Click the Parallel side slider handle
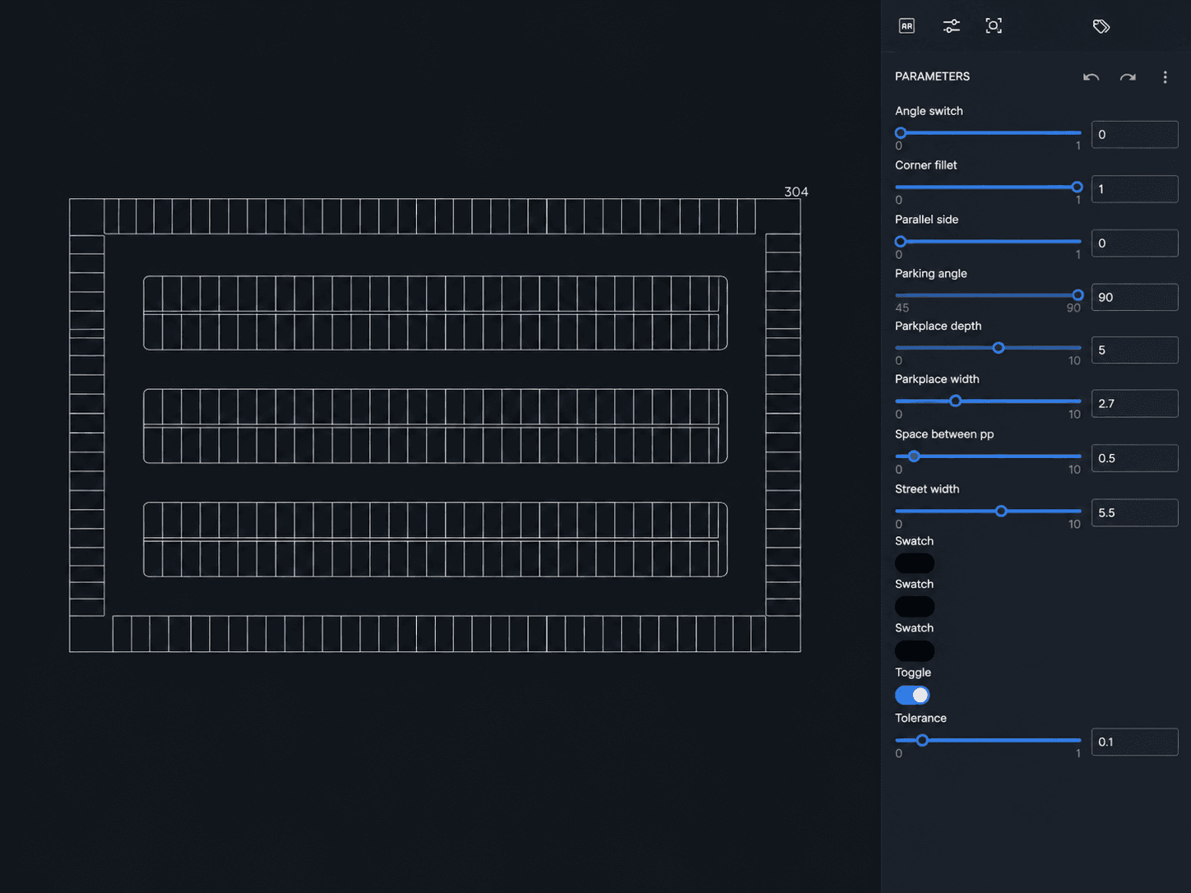 pyautogui.click(x=901, y=241)
